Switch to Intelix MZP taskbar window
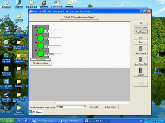 click(x=45, y=121)
